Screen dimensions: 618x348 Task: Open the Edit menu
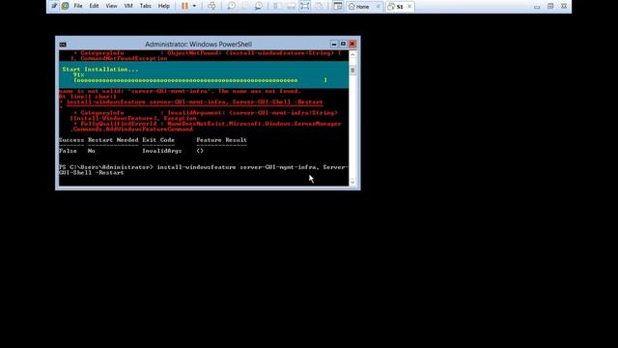pyautogui.click(x=94, y=6)
